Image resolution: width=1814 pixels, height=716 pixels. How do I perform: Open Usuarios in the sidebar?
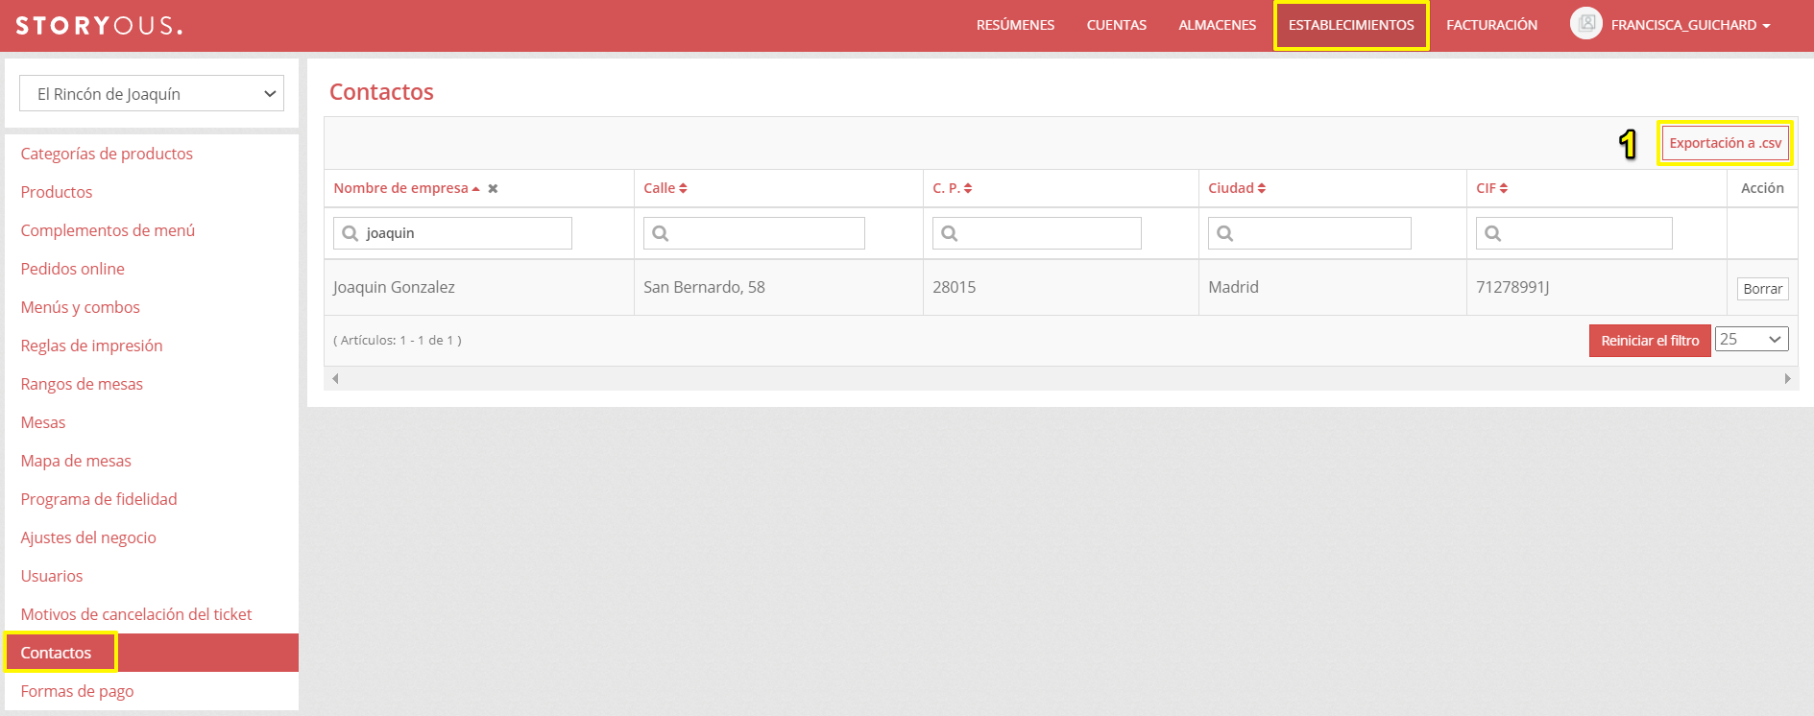(x=52, y=576)
